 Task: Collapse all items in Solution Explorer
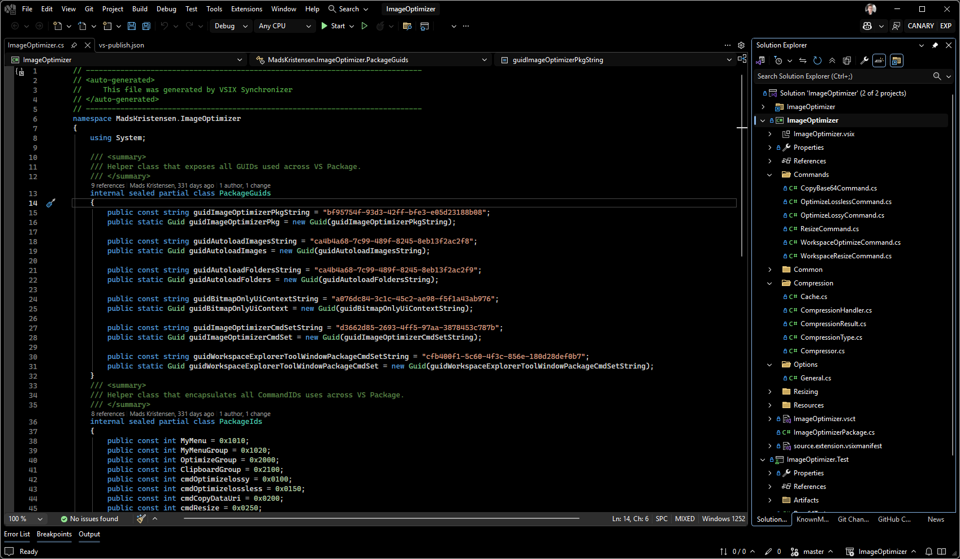coord(832,60)
